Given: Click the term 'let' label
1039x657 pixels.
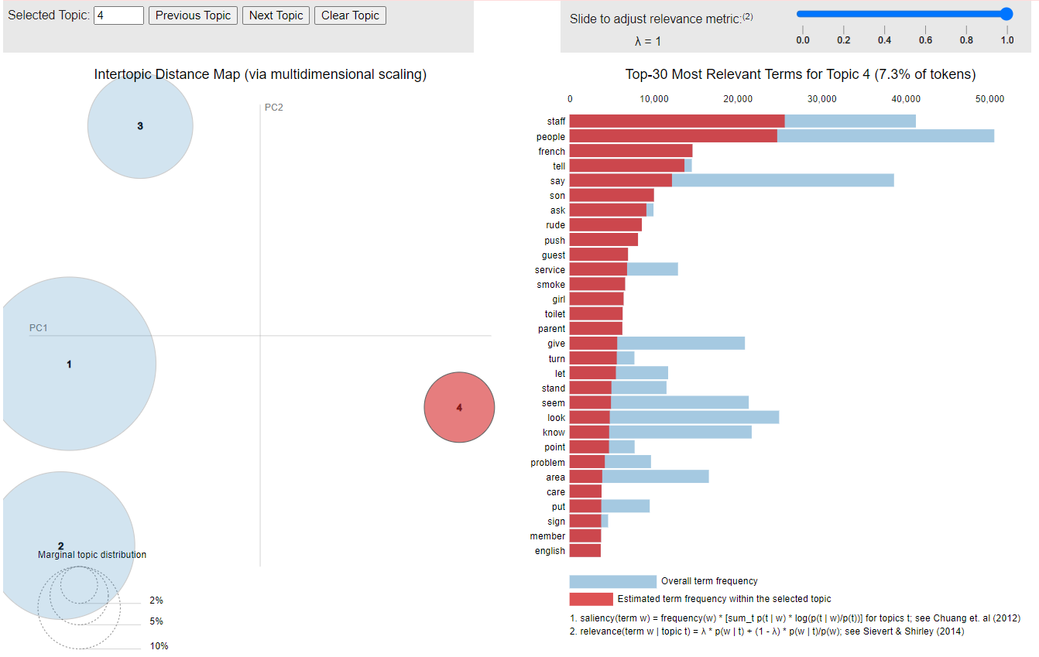Looking at the screenshot, I should click(x=561, y=373).
